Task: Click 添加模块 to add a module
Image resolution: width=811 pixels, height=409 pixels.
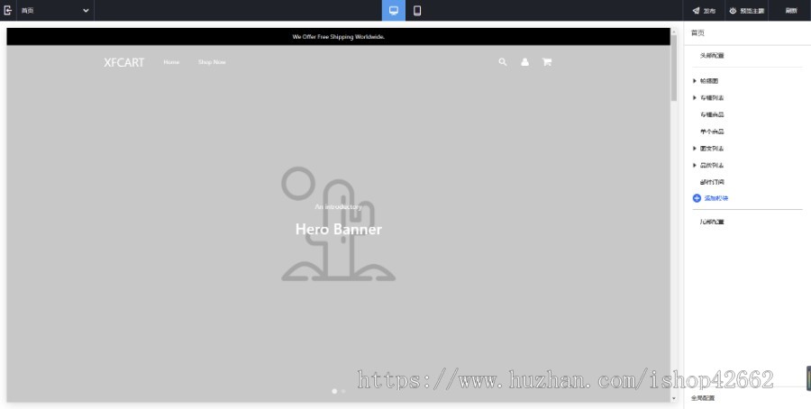Action: click(x=710, y=198)
